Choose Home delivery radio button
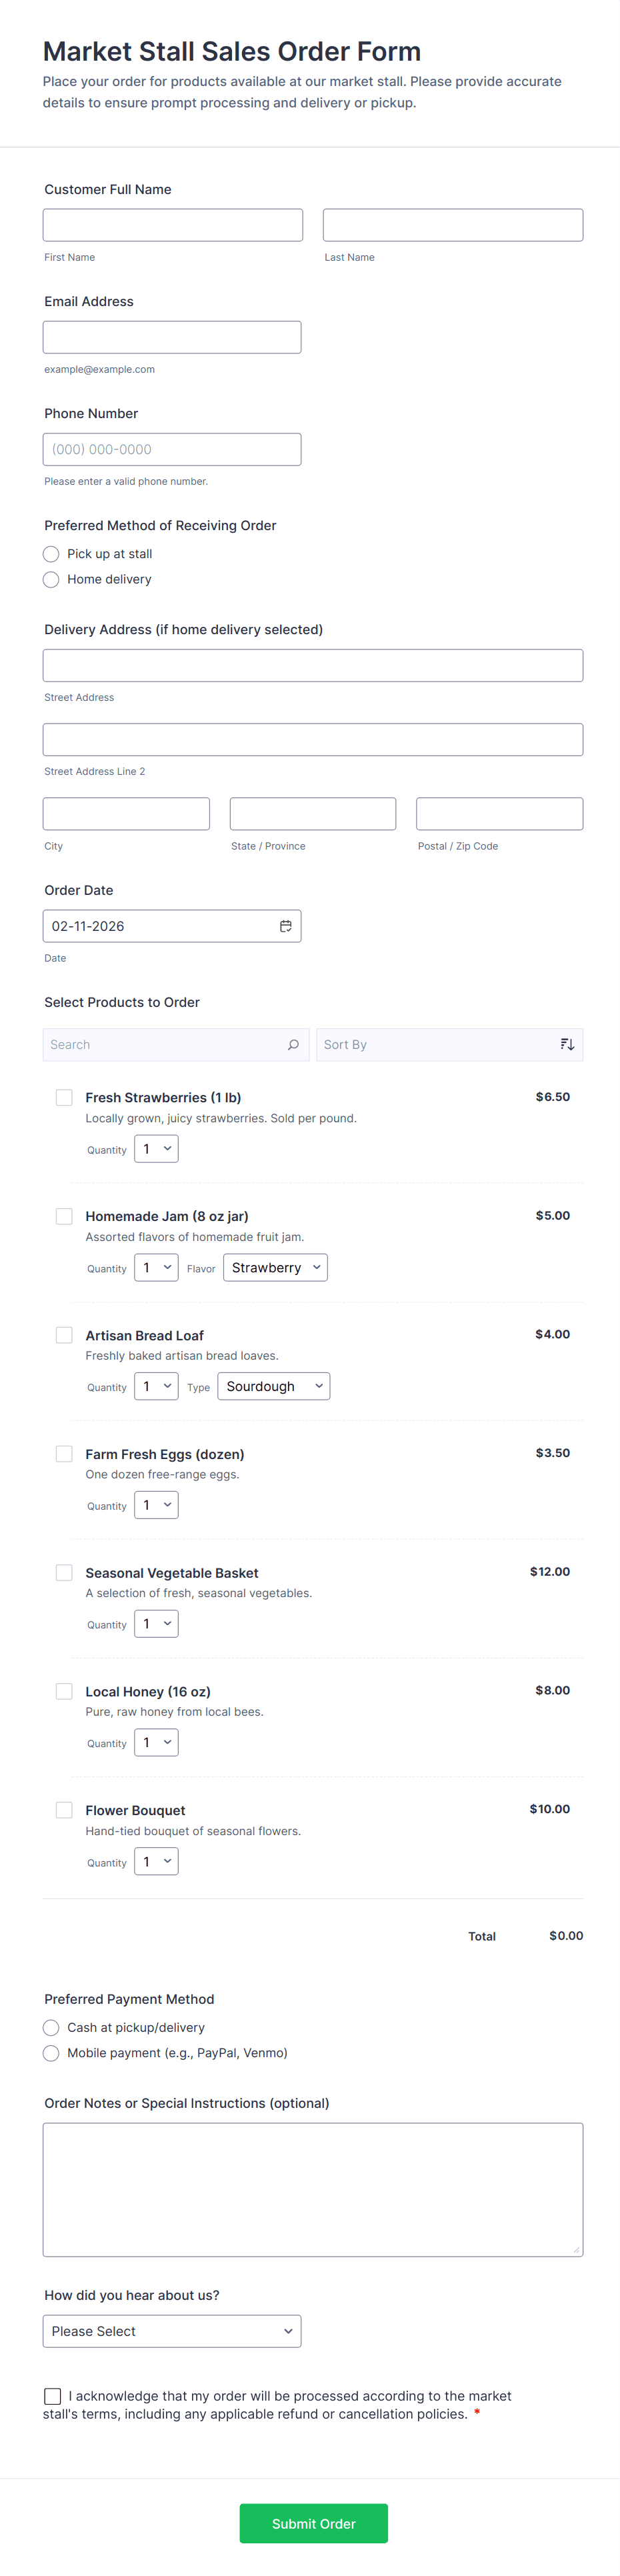 click(x=52, y=580)
